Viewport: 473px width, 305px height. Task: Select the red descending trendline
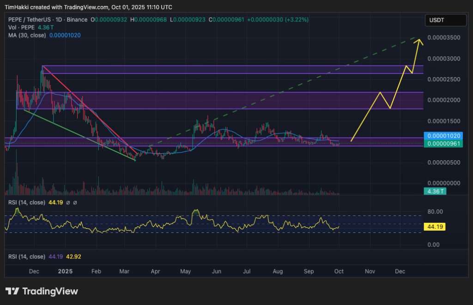pyautogui.click(x=83, y=103)
